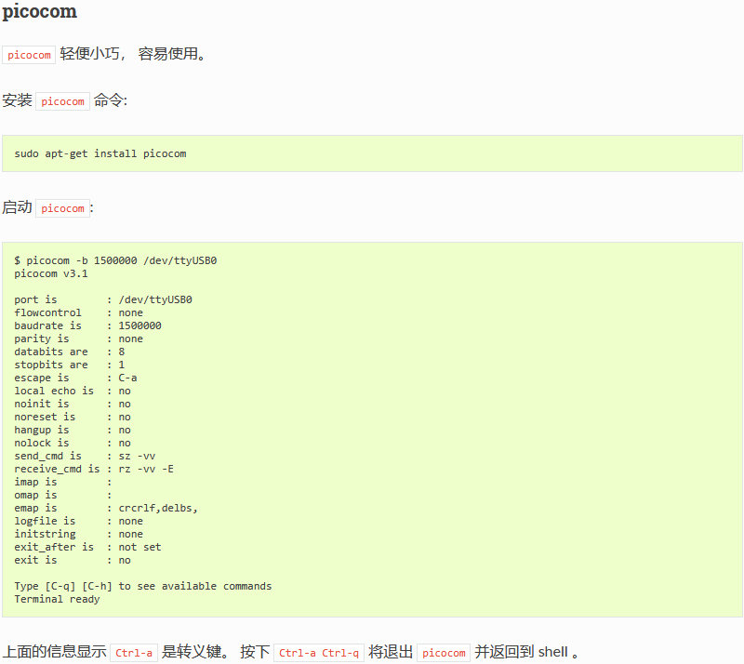744x664 pixels.
Task: Click the 'Terminal ready' line
Action: (x=57, y=600)
